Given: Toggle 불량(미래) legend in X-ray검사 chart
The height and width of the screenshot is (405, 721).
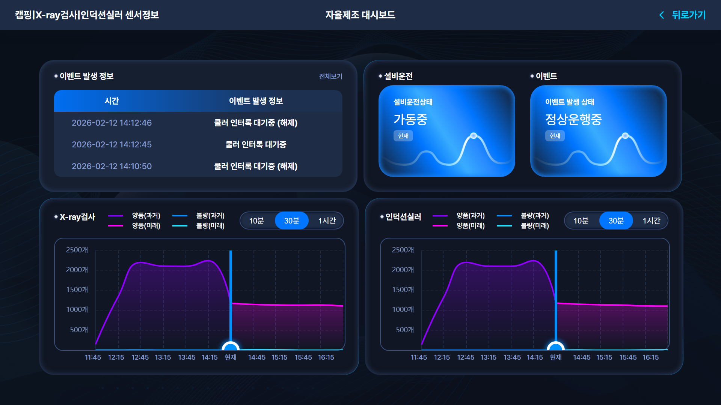Looking at the screenshot, I should tap(199, 226).
